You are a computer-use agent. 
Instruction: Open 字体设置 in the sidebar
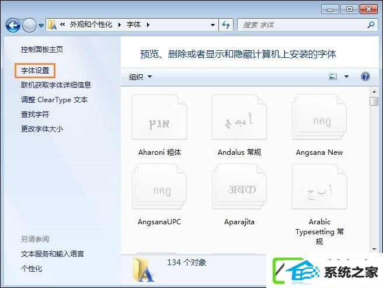(x=35, y=71)
